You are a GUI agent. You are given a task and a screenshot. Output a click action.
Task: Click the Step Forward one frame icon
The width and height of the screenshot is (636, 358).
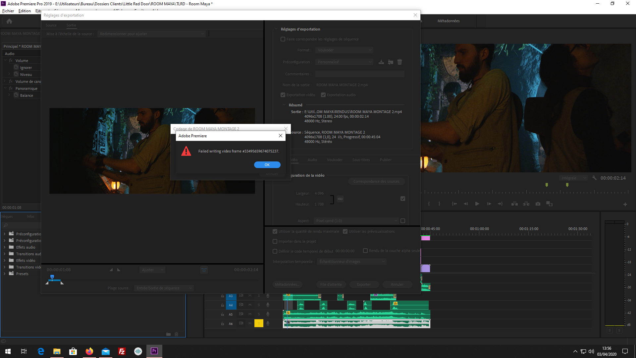pyautogui.click(x=489, y=204)
